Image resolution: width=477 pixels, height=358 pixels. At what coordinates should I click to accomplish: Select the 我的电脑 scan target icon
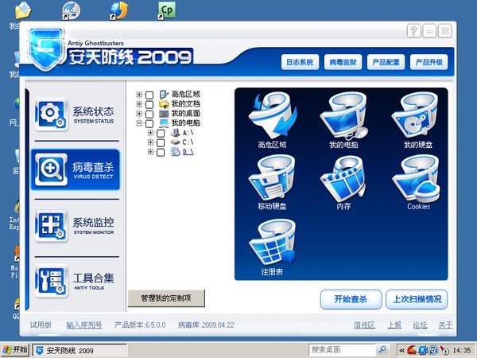[x=343, y=115]
